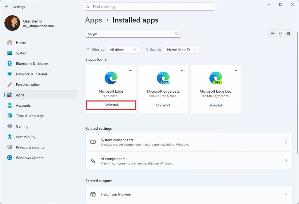Uninstall Microsoft Edge Dev
The width and height of the screenshot is (299, 204).
point(215,105)
